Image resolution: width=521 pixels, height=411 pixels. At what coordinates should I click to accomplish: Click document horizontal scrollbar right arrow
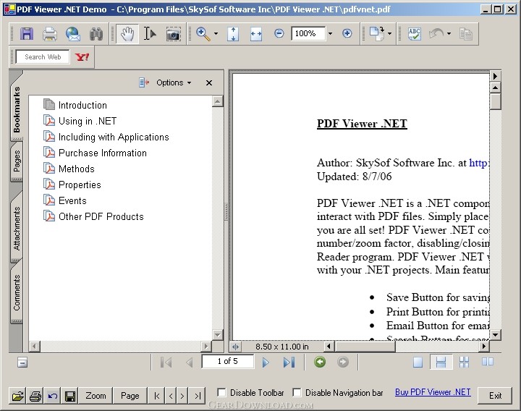point(484,347)
